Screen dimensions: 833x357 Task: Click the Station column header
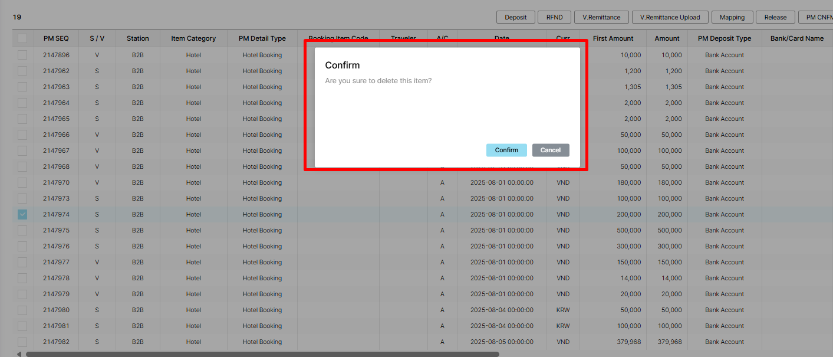pos(138,38)
